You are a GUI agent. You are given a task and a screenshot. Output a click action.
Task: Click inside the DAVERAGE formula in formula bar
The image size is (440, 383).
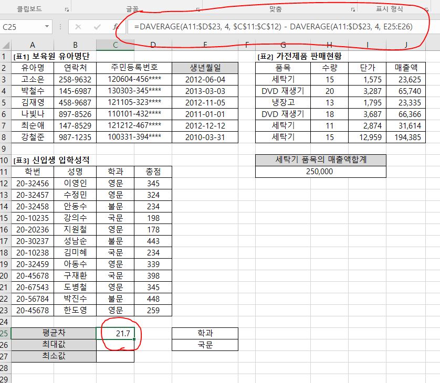click(273, 27)
